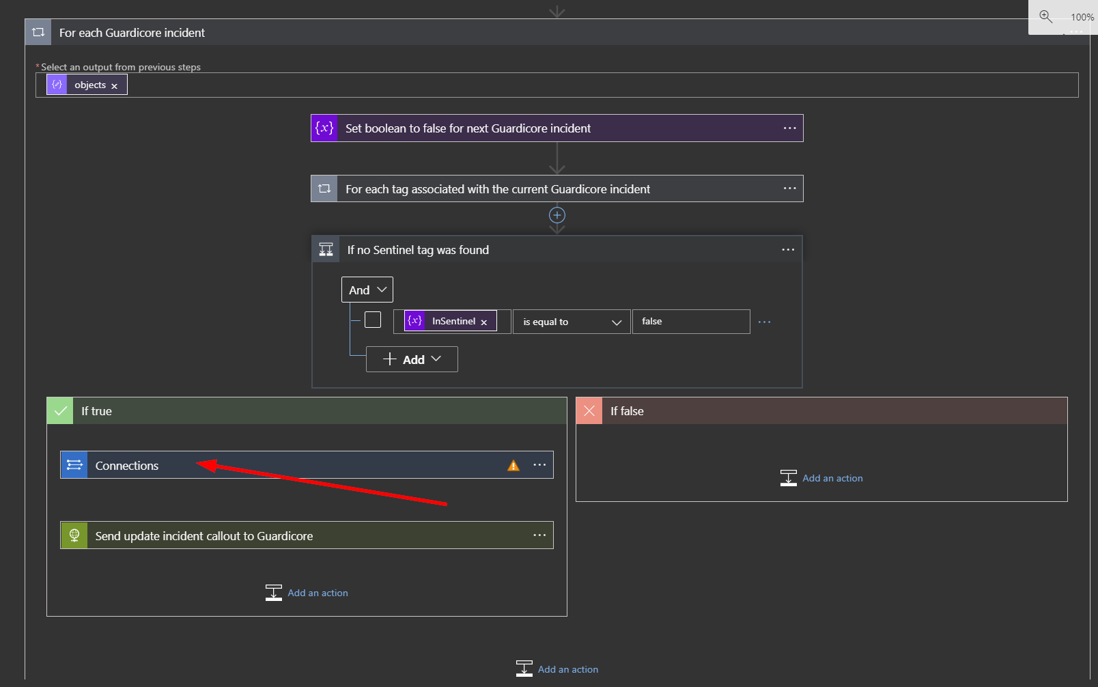
Task: Click the For each tag loop icon
Action: click(x=324, y=188)
